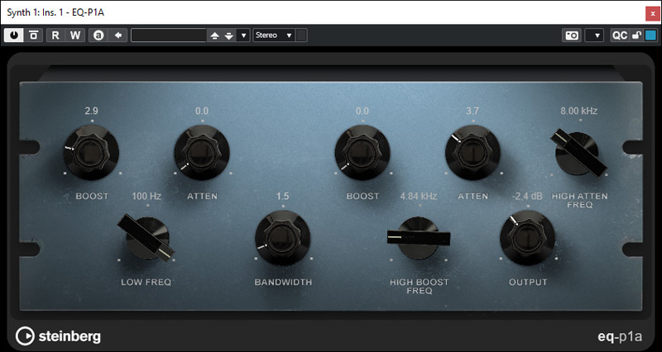Image resolution: width=662 pixels, height=352 pixels.
Task: Click the 3.7 high atten value
Action: pyautogui.click(x=473, y=111)
